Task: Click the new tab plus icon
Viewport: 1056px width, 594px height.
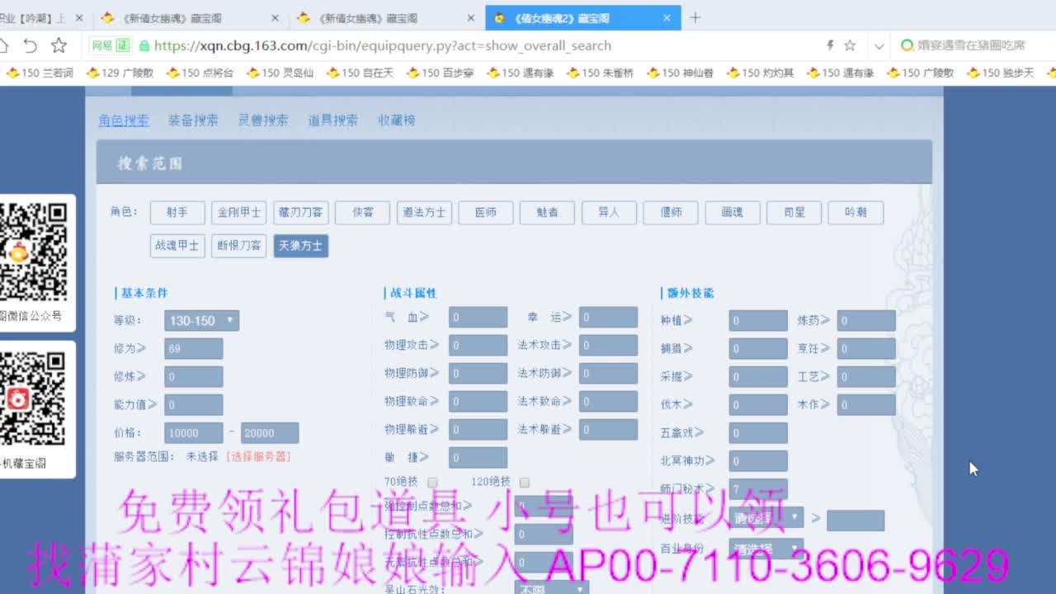Action: [697, 16]
